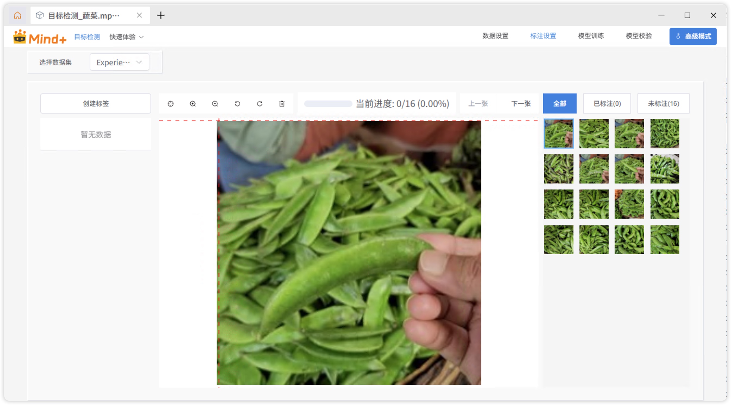731x405 pixels.
Task: Show only 已标注(0) images
Action: [607, 103]
